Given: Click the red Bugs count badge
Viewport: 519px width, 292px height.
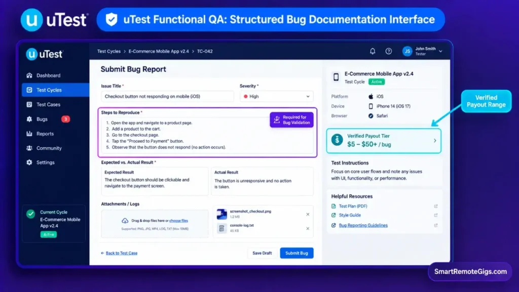Looking at the screenshot, I should click(65, 119).
